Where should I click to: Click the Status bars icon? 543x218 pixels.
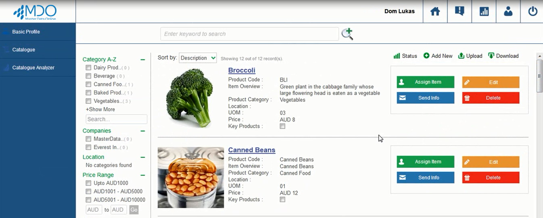397,56
